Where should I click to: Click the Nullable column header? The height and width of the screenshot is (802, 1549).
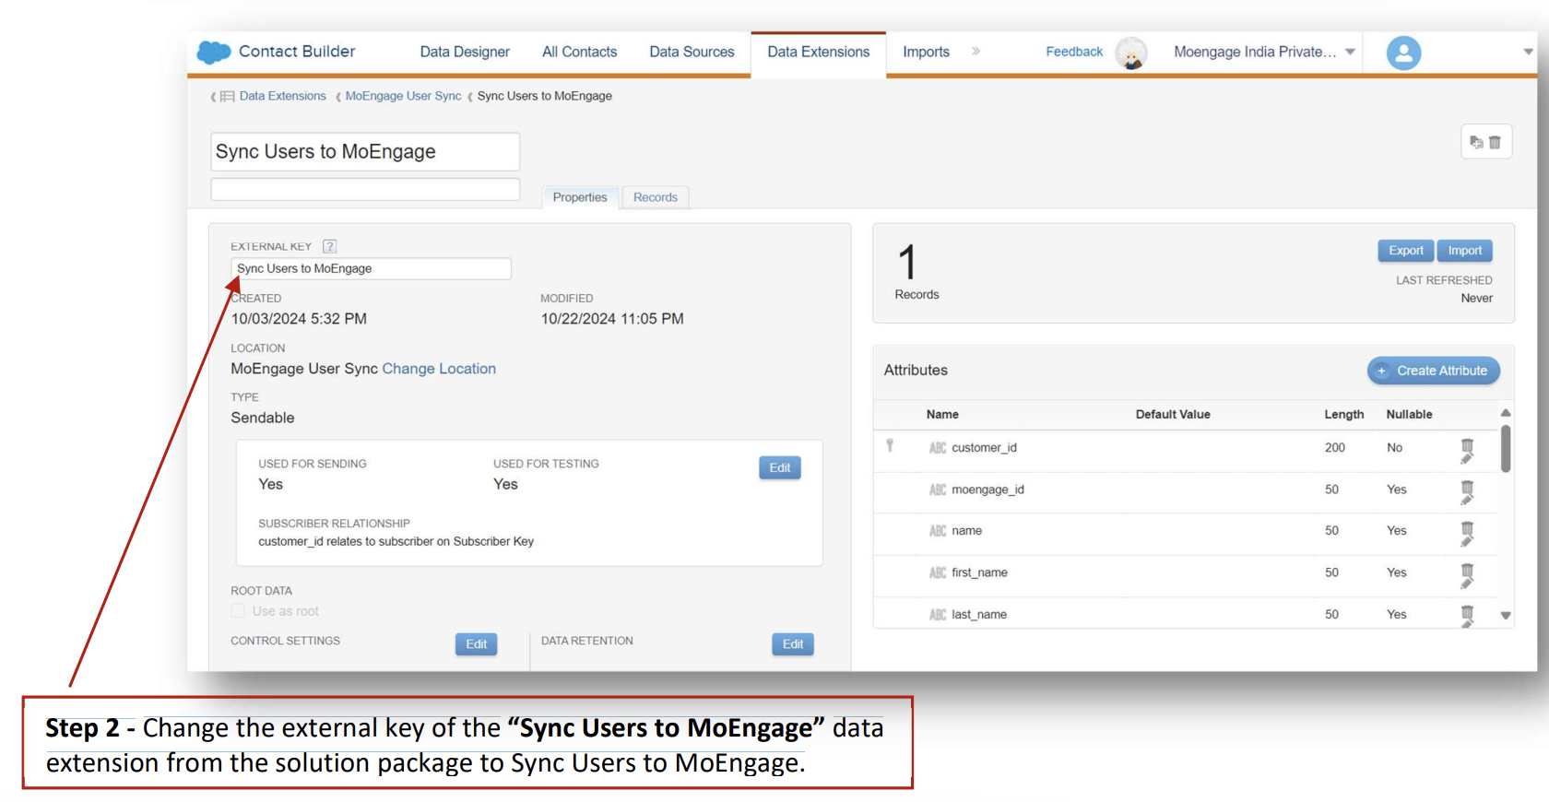tap(1409, 415)
